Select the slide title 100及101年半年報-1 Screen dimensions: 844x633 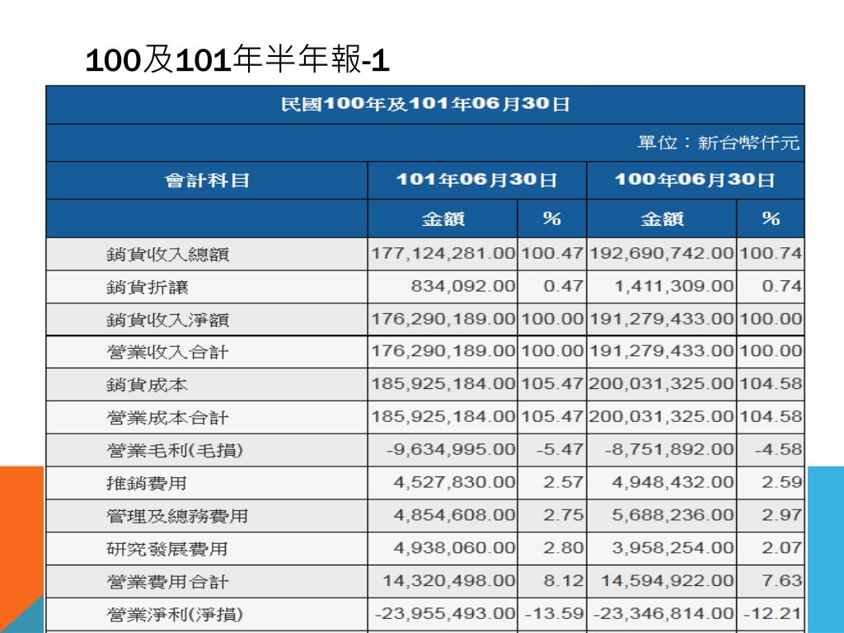click(x=237, y=59)
